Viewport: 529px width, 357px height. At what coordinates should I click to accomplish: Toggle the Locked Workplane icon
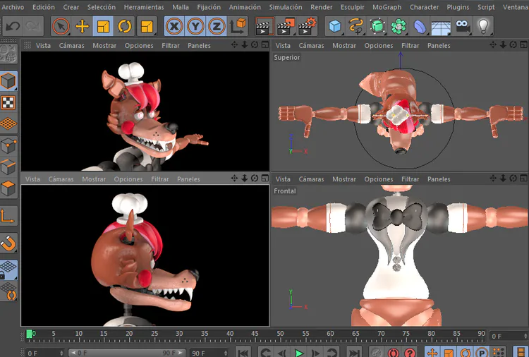tap(8, 270)
